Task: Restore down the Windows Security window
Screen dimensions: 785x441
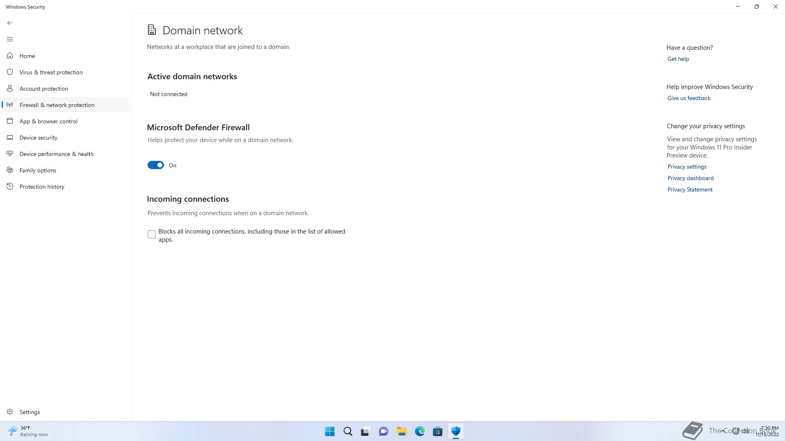Action: click(756, 7)
